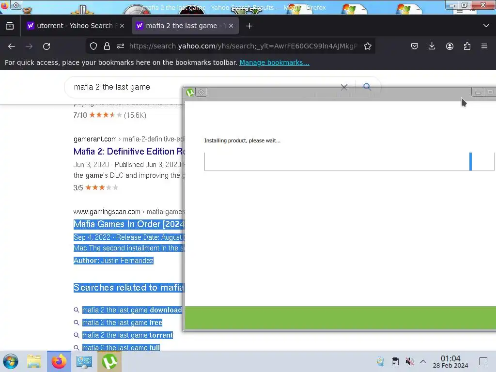This screenshot has width=496, height=372.
Task: Open the Manage bookmarks link
Action: pos(274,62)
